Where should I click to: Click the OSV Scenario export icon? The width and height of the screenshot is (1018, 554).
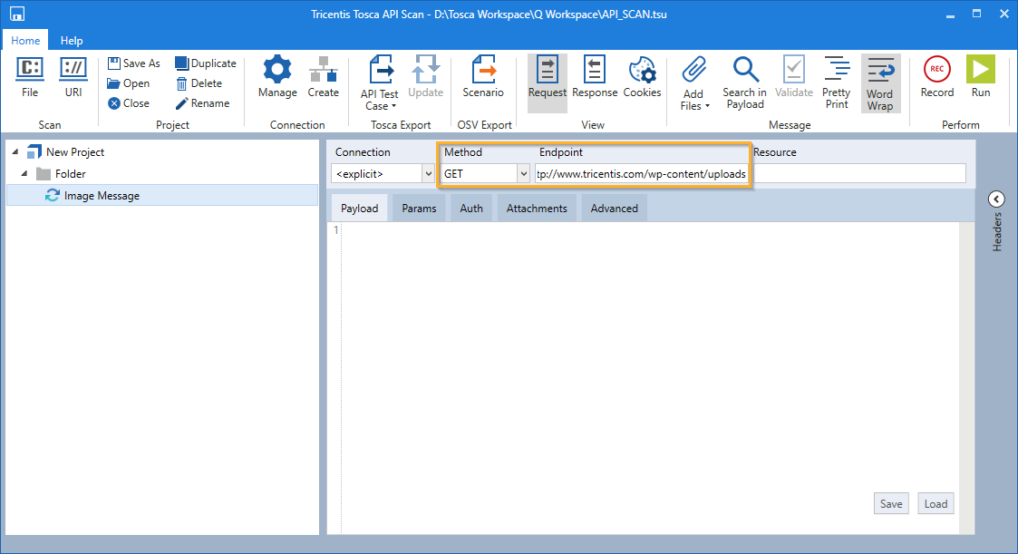(483, 70)
